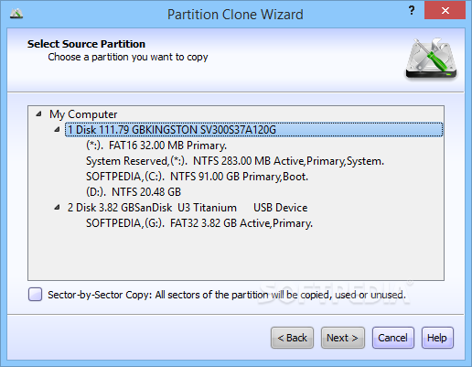This screenshot has width=472, height=367.
Task: Collapse the My Computer tree node
Action: (38, 114)
